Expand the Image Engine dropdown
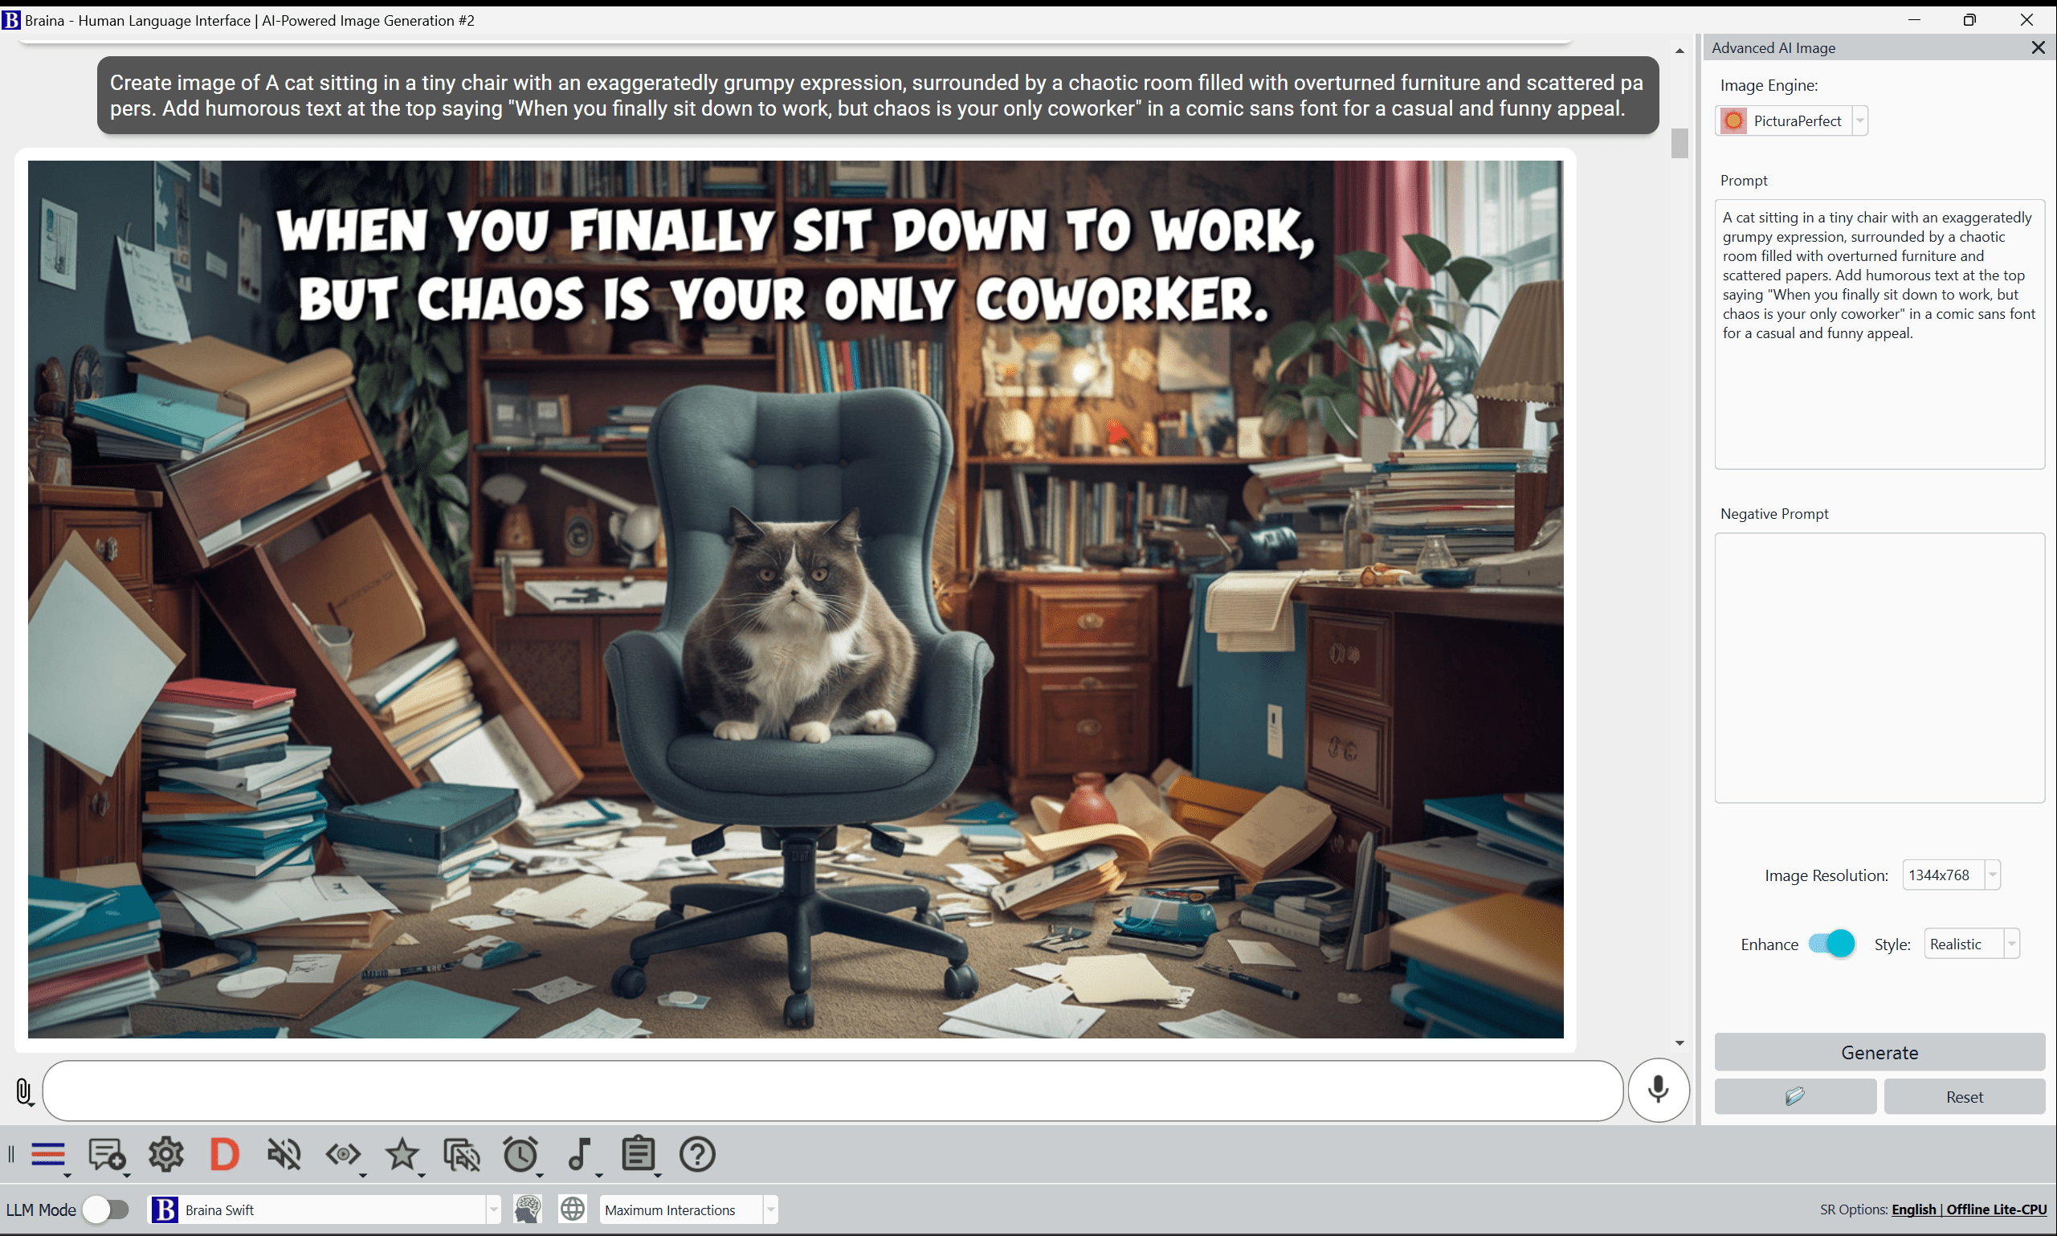This screenshot has width=2057, height=1236. 1859,120
